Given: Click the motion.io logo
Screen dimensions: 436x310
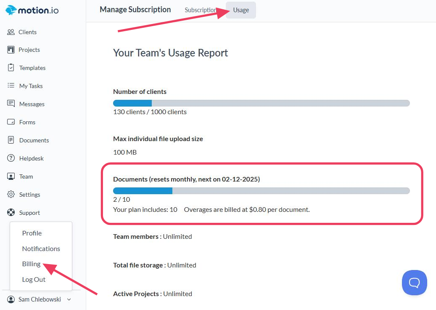Looking at the screenshot, I should [32, 10].
